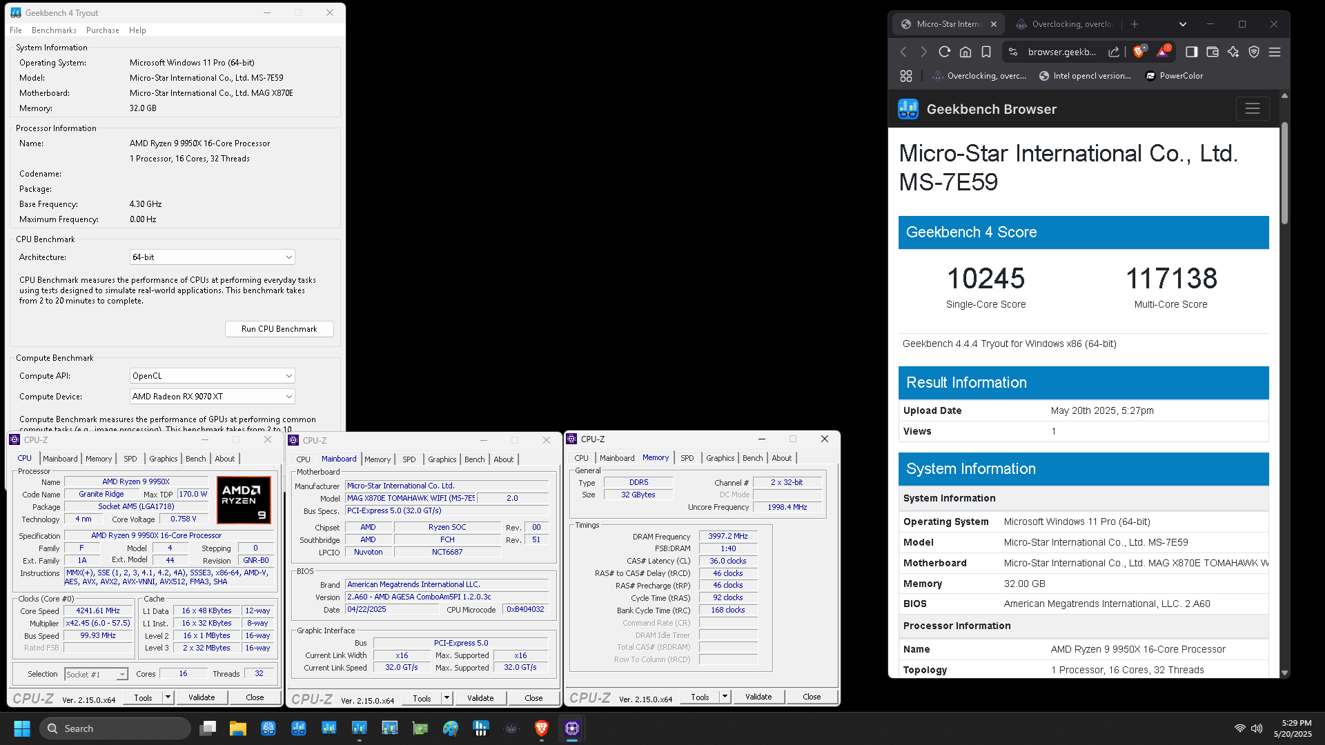Image resolution: width=1325 pixels, height=745 pixels.
Task: Navigate back in Brave browser
Action: tap(903, 52)
